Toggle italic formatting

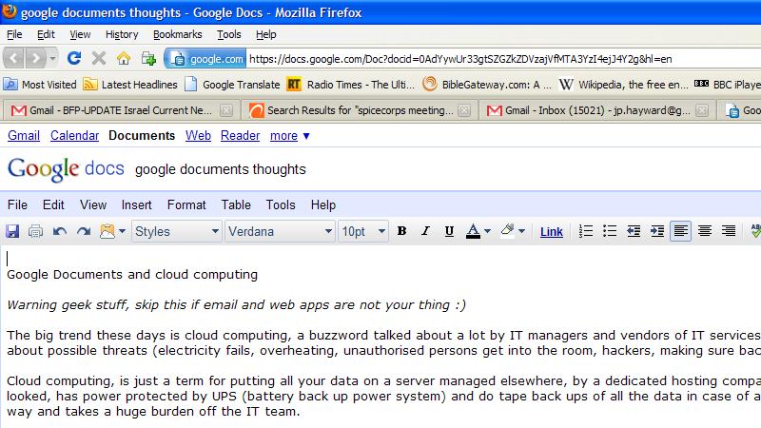tap(424, 231)
